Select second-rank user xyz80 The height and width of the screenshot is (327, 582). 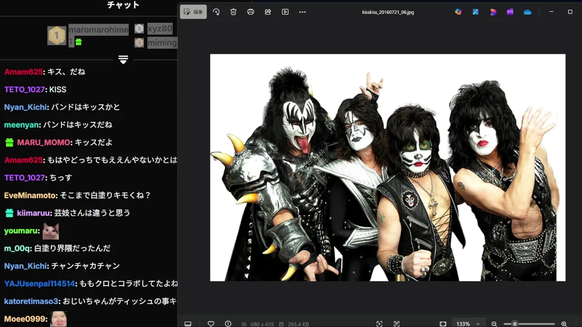(160, 29)
